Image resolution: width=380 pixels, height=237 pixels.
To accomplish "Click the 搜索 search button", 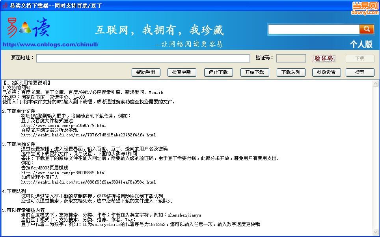I will click(360, 72).
